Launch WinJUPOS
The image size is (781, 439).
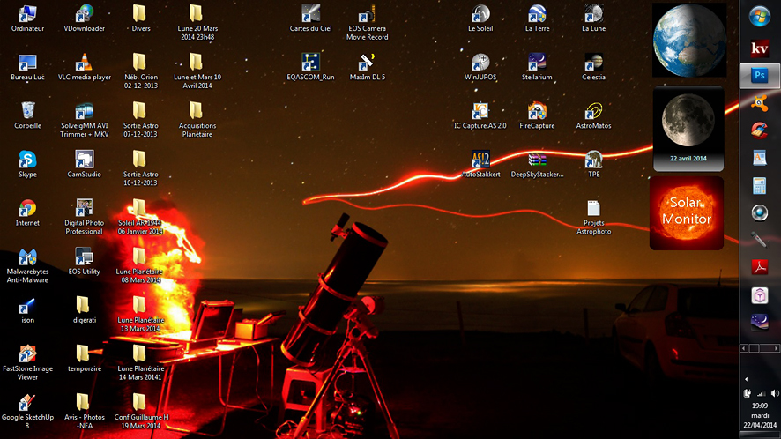[x=480, y=67]
